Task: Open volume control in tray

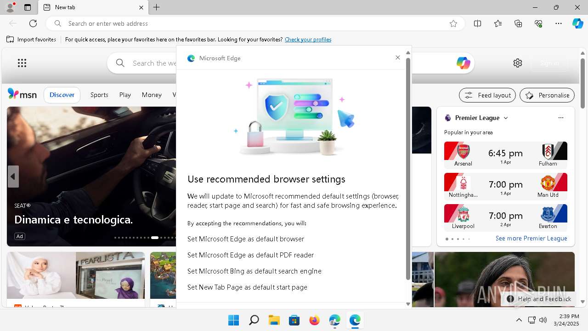Action: click(x=543, y=320)
